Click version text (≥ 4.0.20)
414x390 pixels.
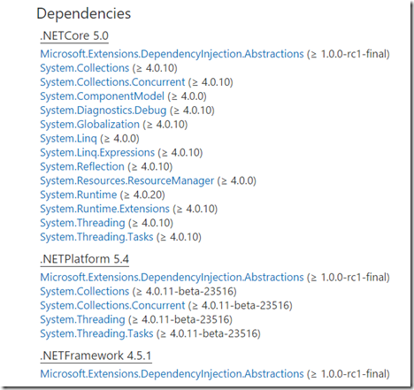pos(142,195)
